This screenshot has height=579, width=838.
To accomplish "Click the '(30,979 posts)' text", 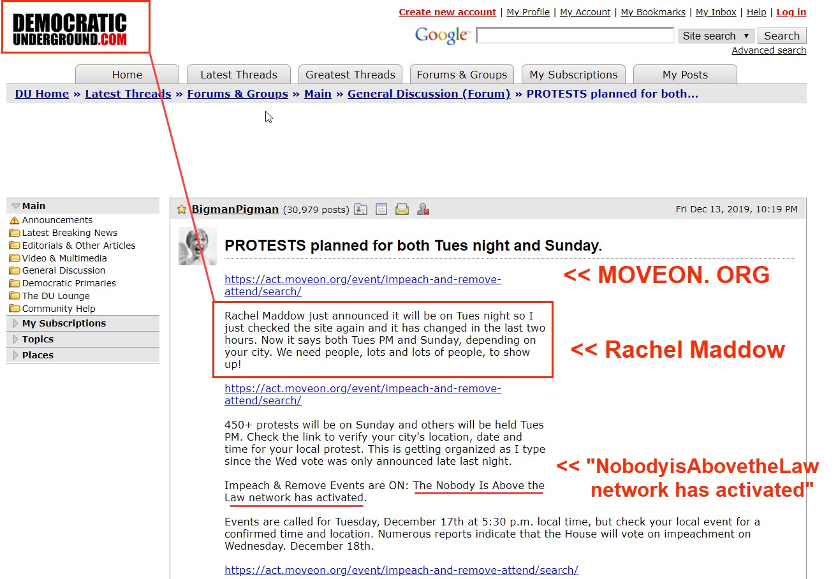I will pos(316,209).
